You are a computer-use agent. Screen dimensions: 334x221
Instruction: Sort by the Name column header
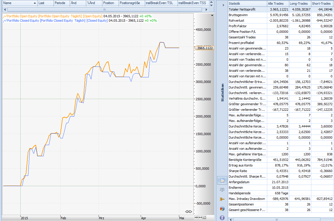[x=18, y=3]
